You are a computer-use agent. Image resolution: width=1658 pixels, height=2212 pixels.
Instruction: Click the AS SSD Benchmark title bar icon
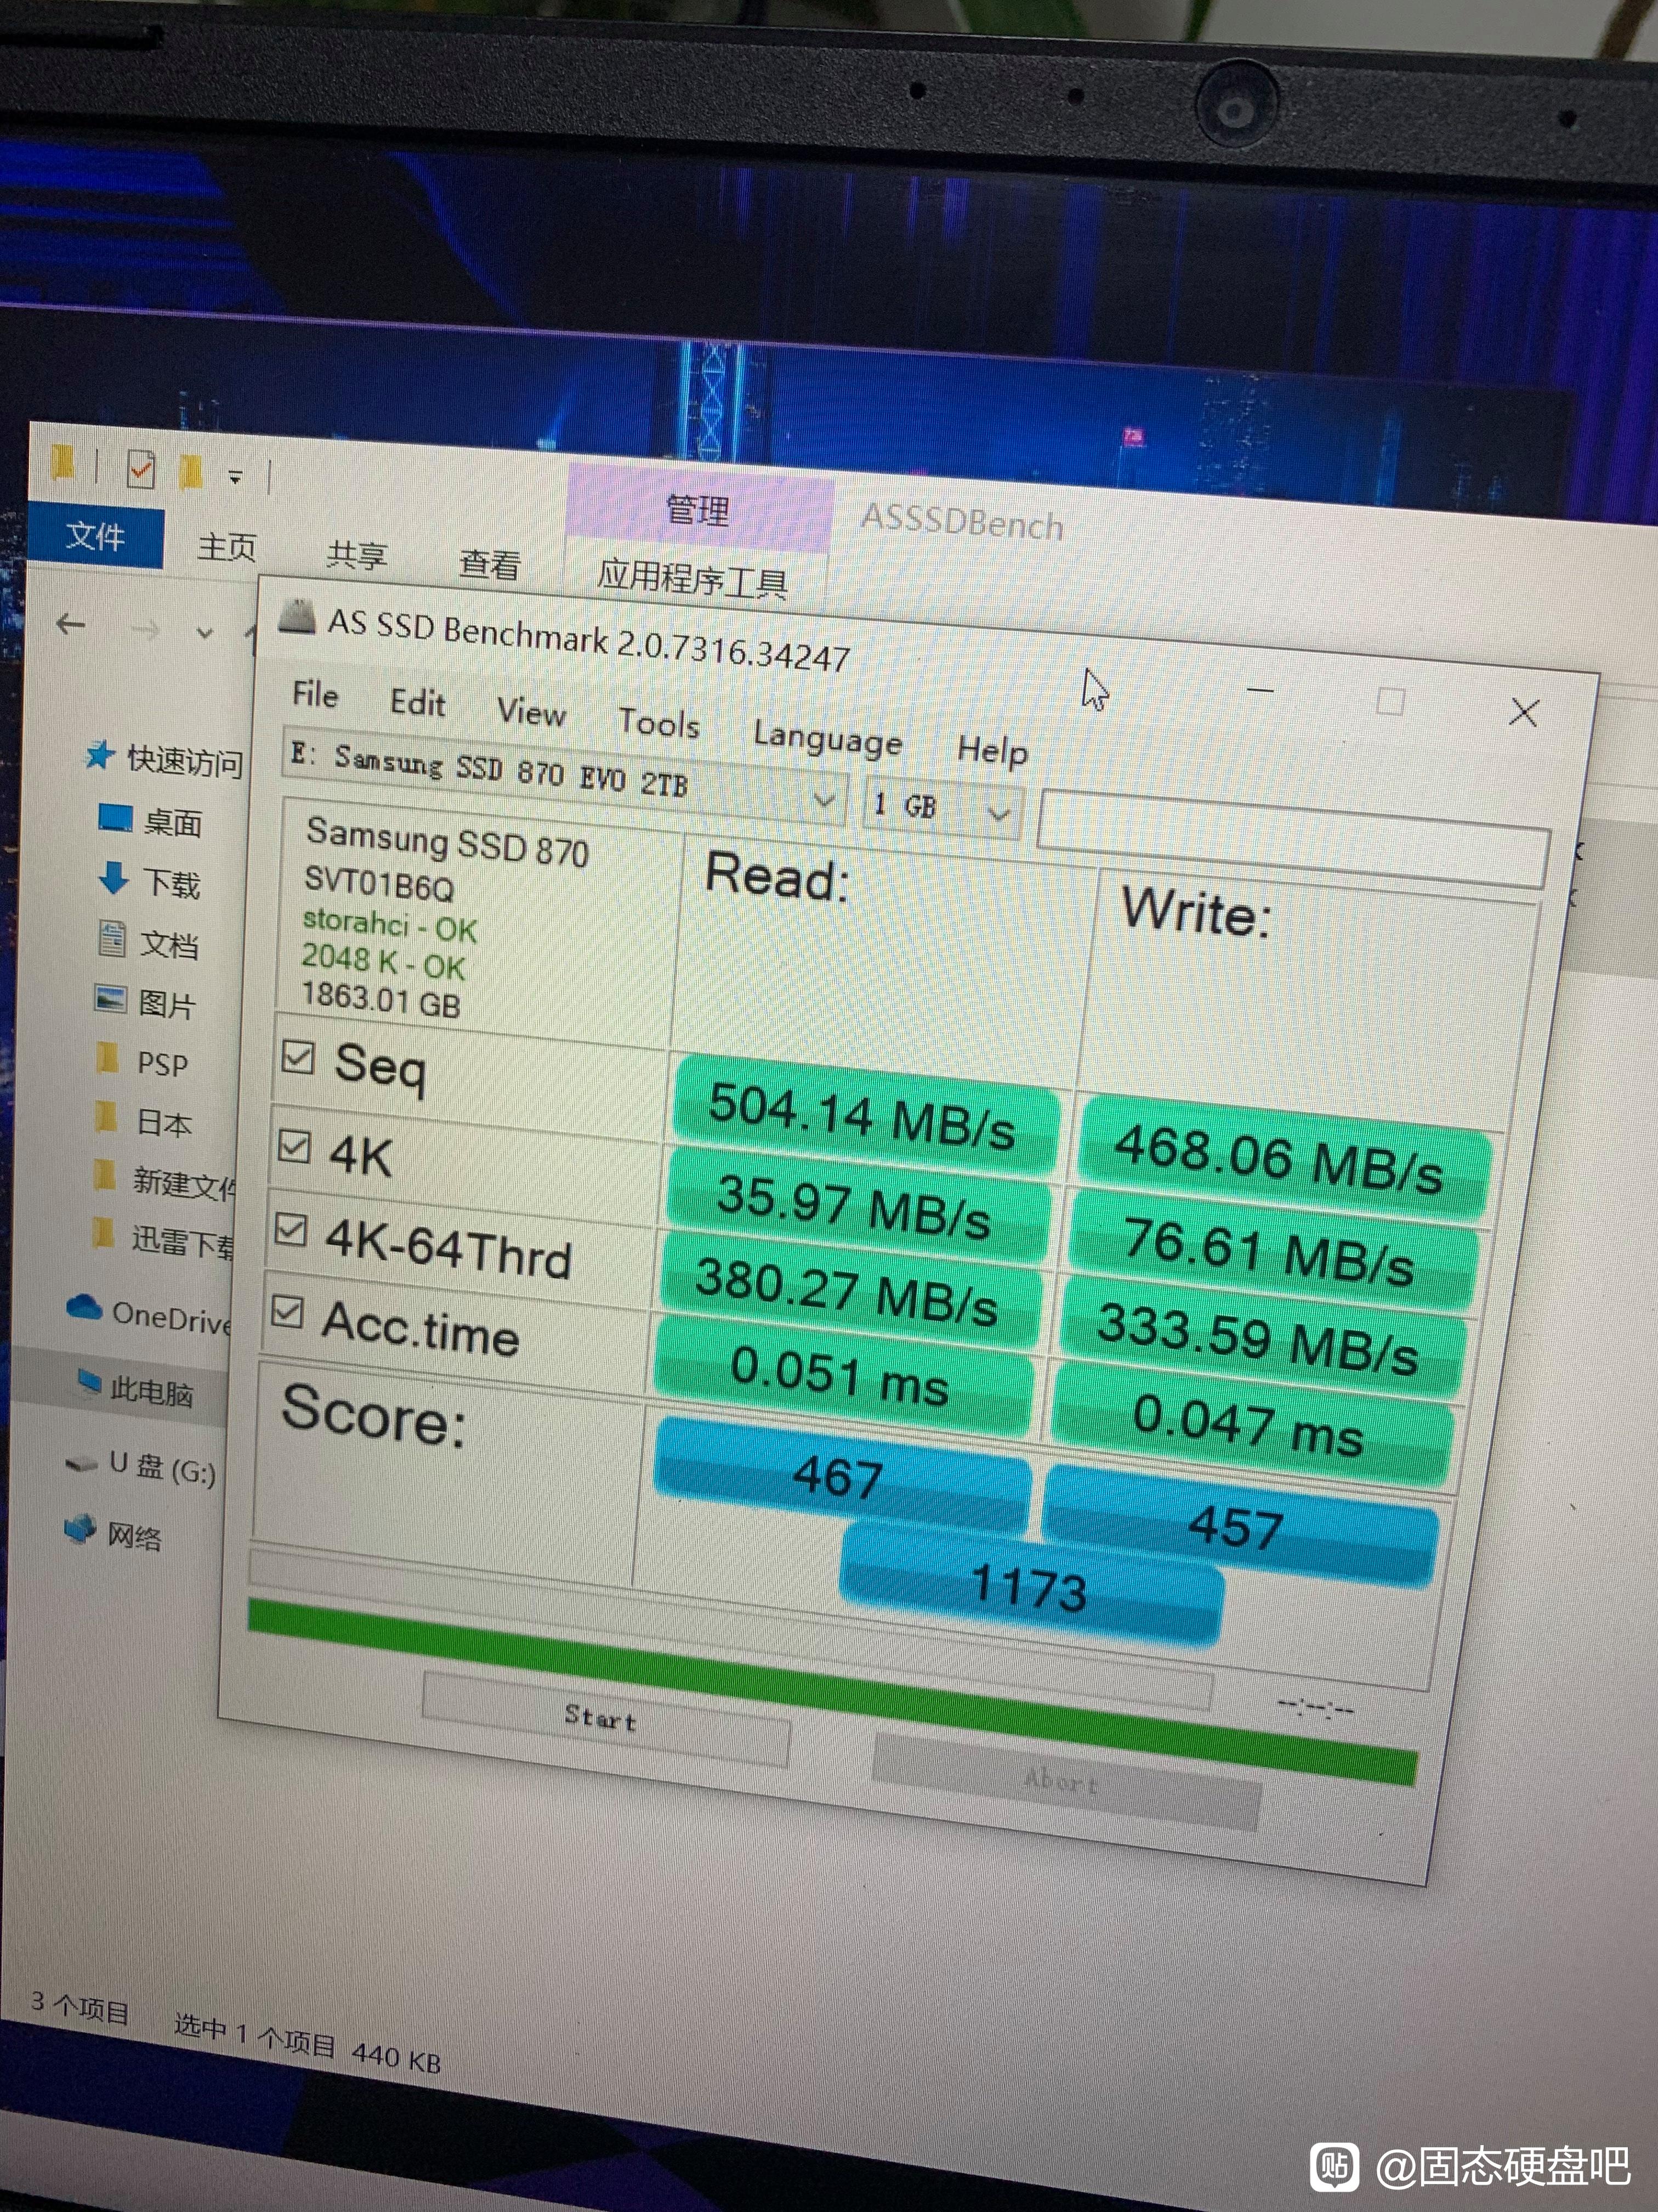[297, 617]
